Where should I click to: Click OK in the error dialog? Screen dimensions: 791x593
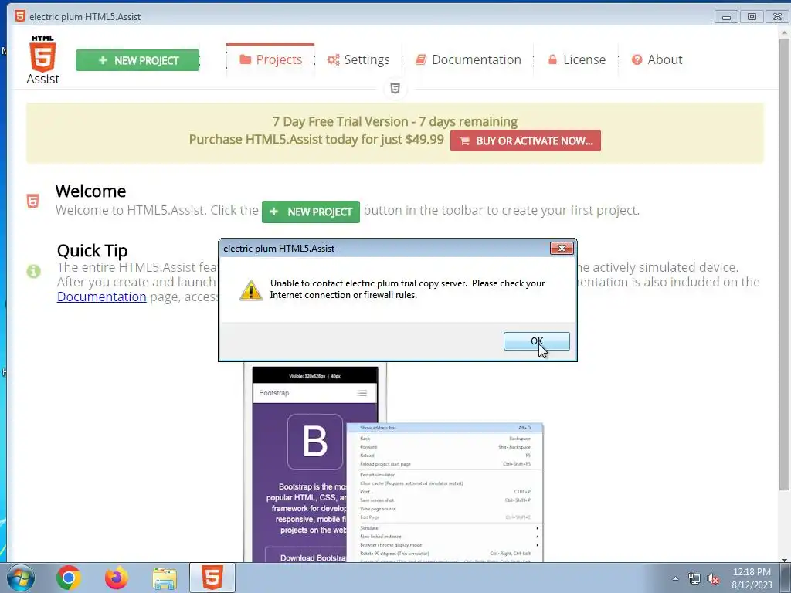[x=536, y=341]
